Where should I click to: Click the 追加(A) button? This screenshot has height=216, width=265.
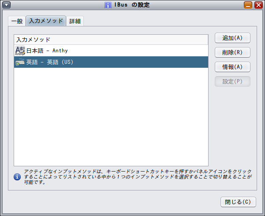pyautogui.click(x=232, y=38)
